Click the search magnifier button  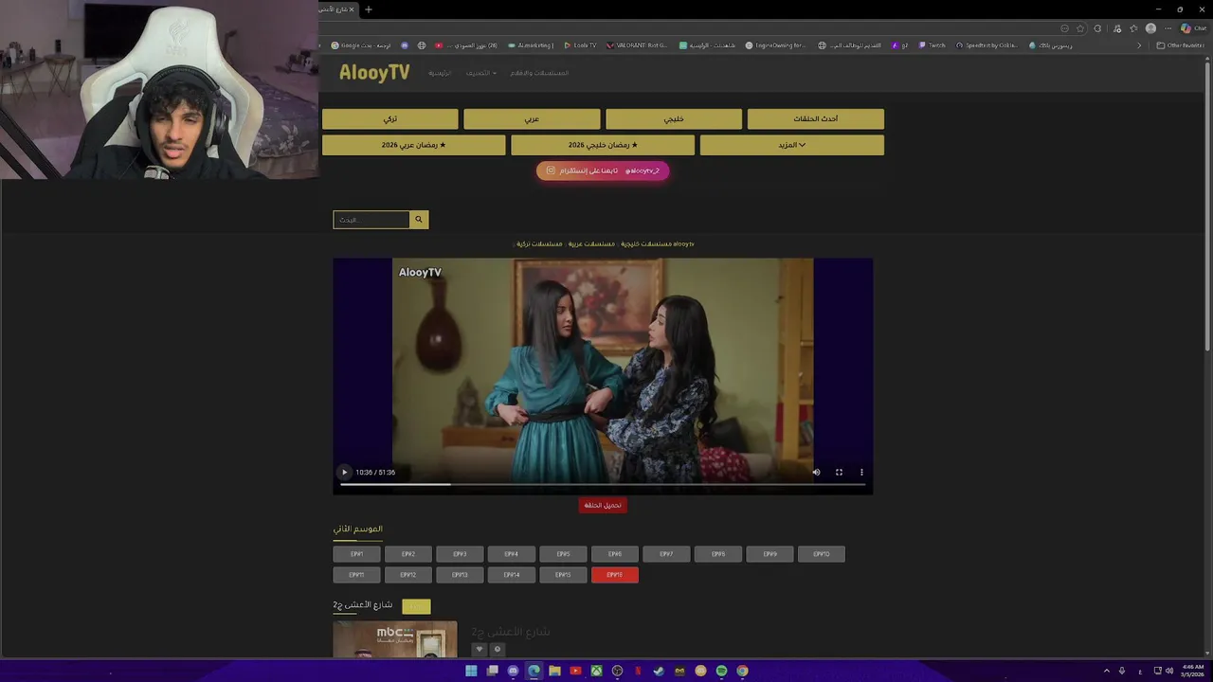(419, 220)
